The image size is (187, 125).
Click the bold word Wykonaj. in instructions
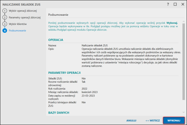(172, 23)
